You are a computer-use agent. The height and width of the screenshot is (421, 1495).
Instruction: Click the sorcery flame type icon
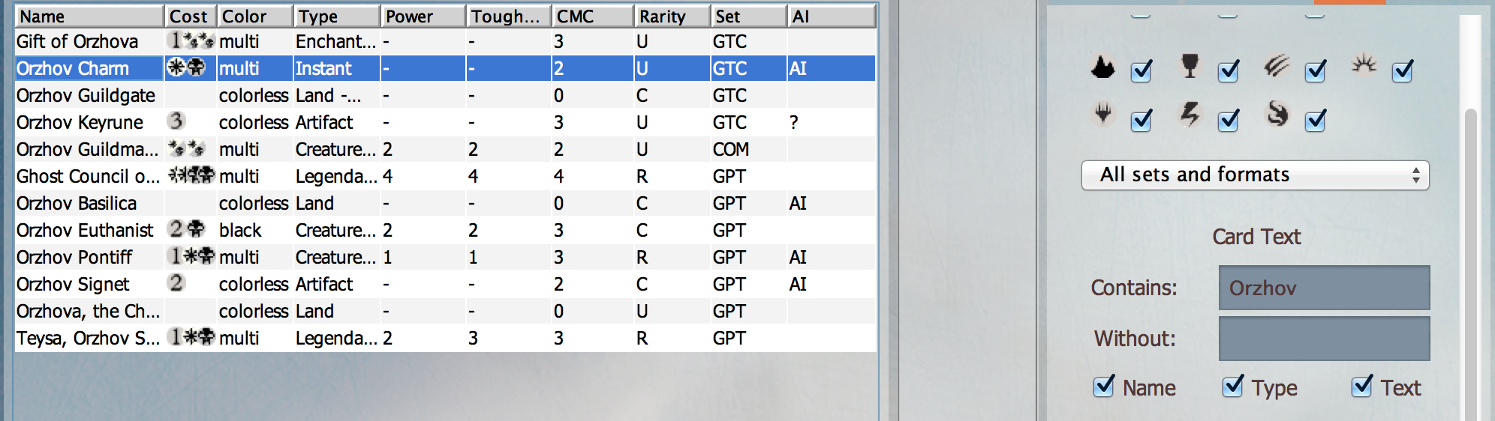point(1277,115)
